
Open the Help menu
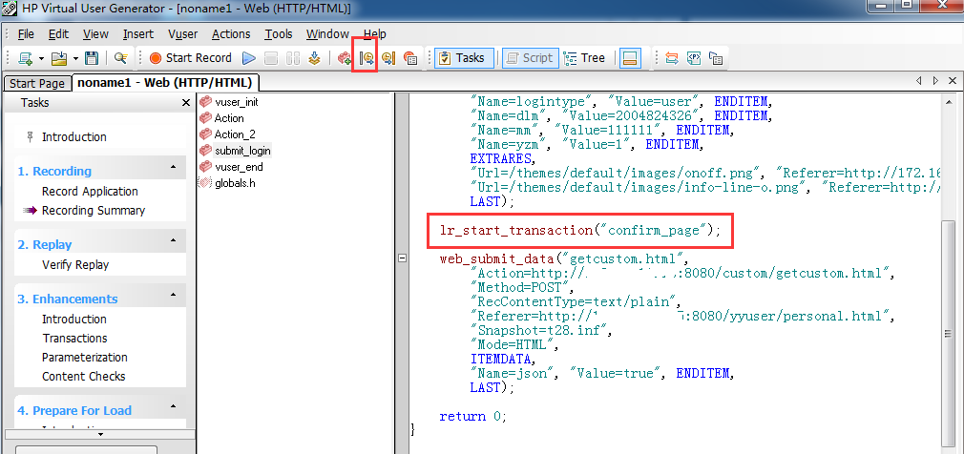coord(374,34)
